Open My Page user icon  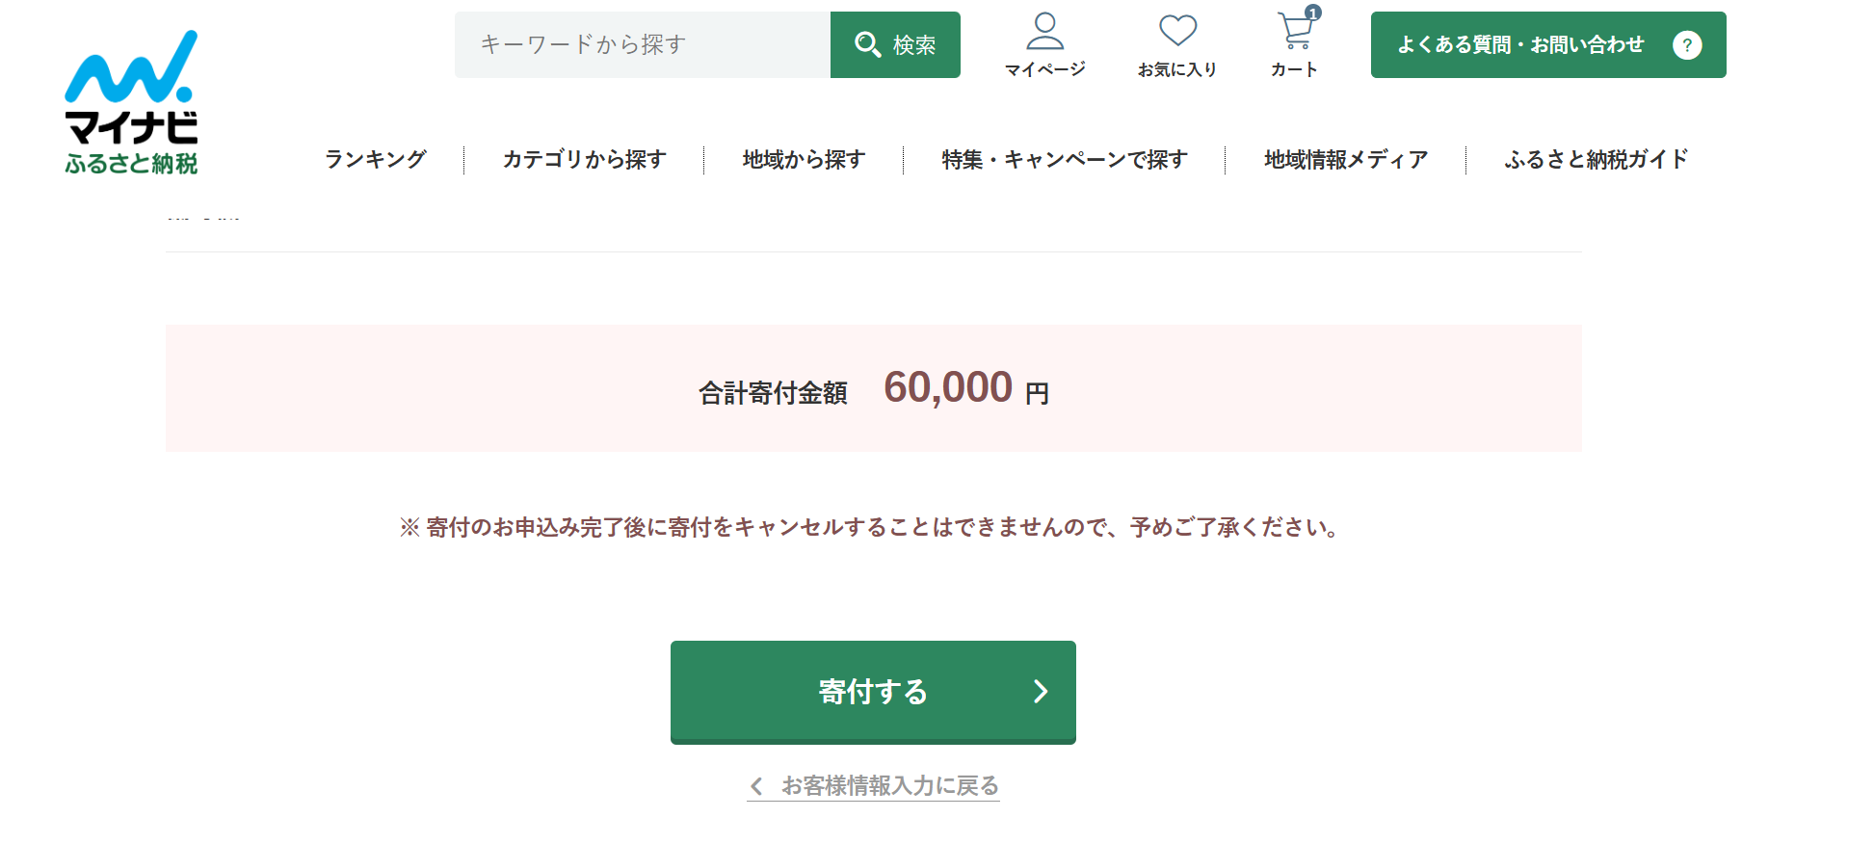[x=1044, y=31]
